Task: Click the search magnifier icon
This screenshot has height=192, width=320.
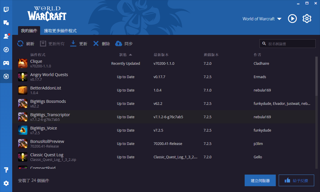Action: (264, 44)
